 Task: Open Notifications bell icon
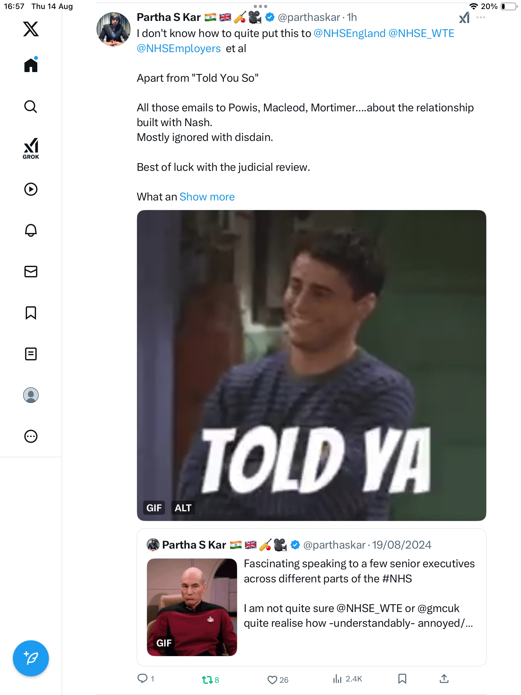pos(31,230)
